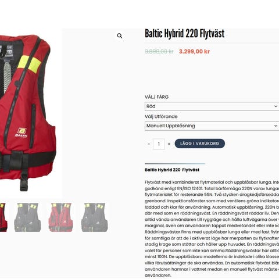Decrease quantity with minus button
This screenshot has height=279, width=279.
point(149,144)
